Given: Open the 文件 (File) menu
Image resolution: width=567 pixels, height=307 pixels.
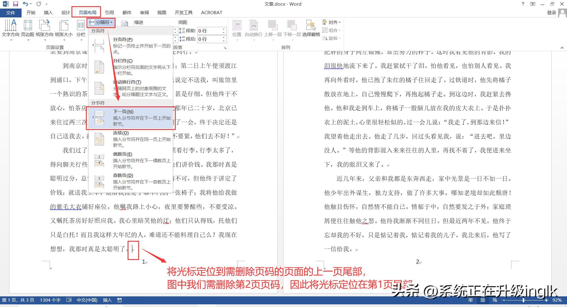Looking at the screenshot, I should click(11, 12).
